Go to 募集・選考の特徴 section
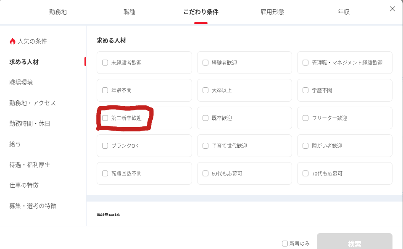 [33, 206]
